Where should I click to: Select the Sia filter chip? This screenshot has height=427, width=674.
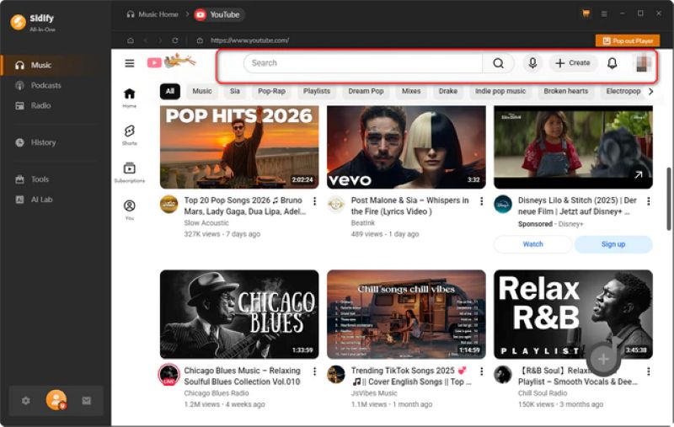point(235,91)
